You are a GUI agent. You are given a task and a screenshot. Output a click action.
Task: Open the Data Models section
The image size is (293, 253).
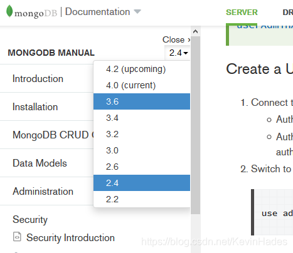(40, 163)
